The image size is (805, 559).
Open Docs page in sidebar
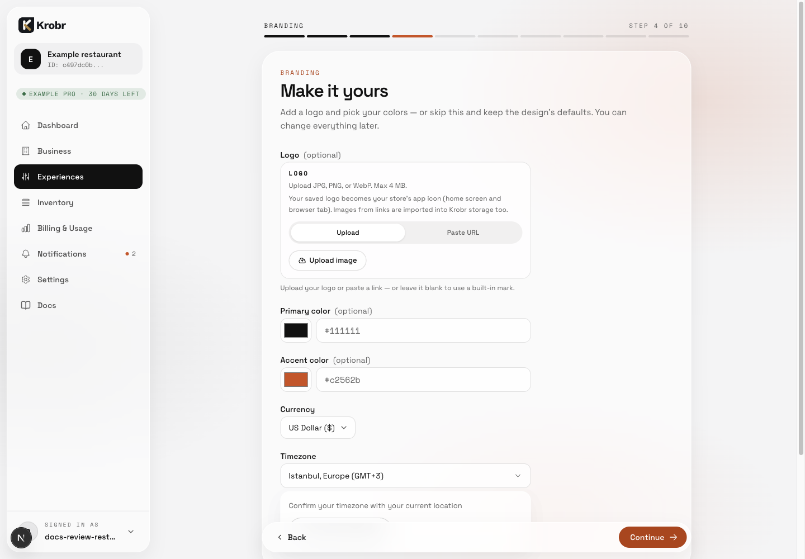click(x=78, y=305)
